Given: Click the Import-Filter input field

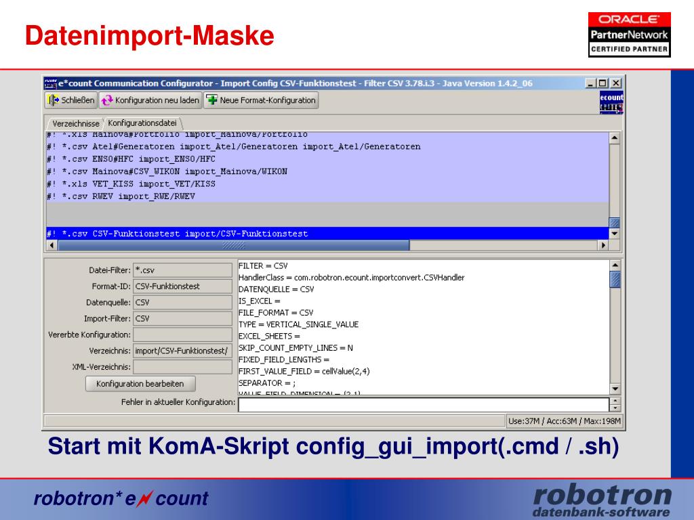Looking at the screenshot, I should click(x=182, y=318).
